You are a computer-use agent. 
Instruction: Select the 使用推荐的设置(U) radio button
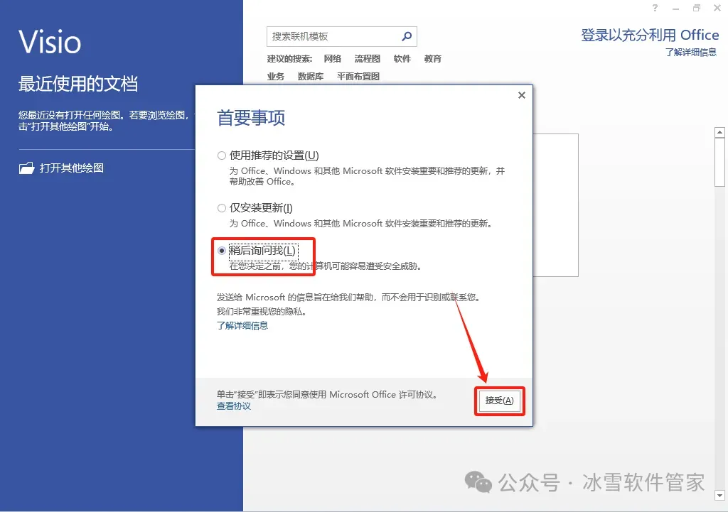pyautogui.click(x=222, y=156)
